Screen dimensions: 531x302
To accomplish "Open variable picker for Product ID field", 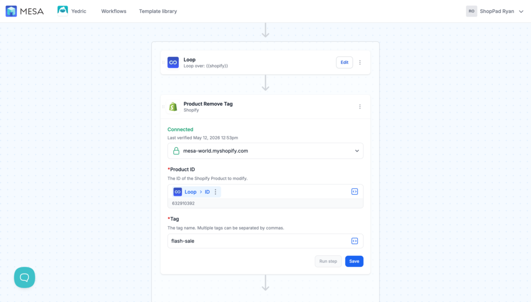I will pos(355,192).
